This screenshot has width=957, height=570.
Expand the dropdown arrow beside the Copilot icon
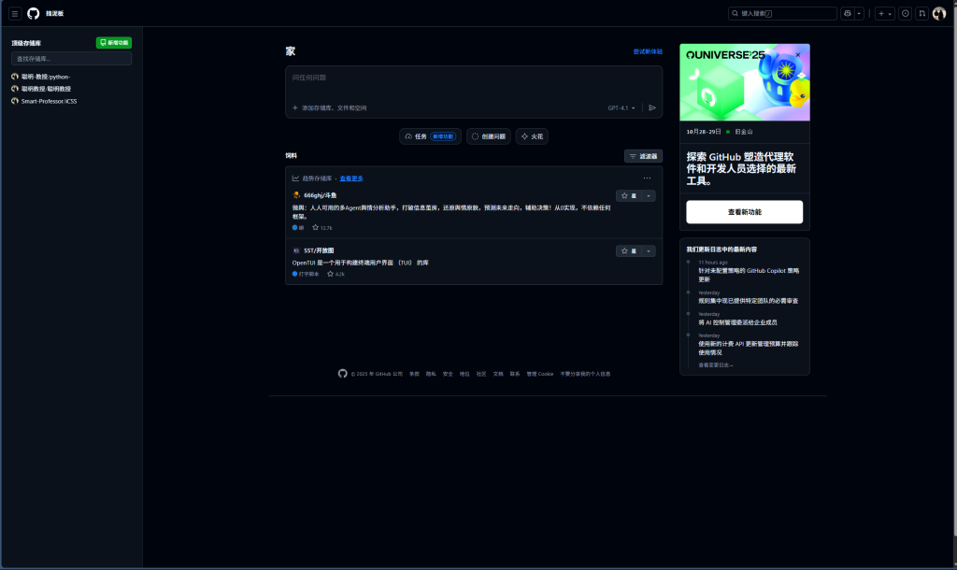pyautogui.click(x=859, y=14)
